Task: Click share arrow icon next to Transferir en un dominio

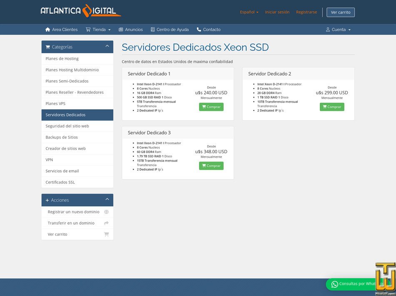Action: pos(106,223)
